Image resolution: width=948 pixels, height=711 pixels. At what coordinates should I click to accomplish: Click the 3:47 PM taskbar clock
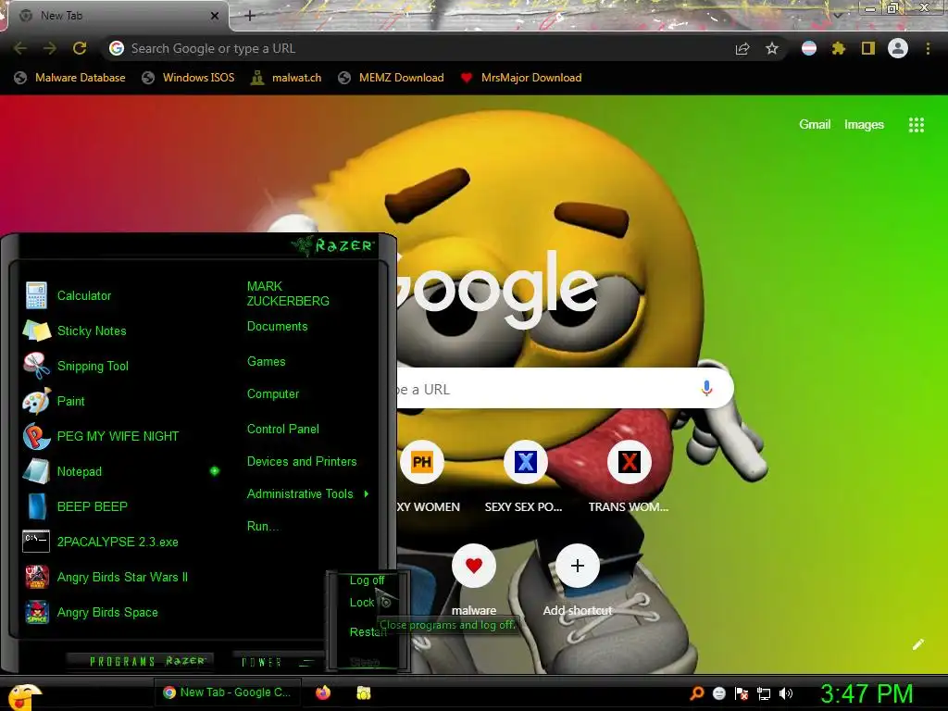(867, 693)
